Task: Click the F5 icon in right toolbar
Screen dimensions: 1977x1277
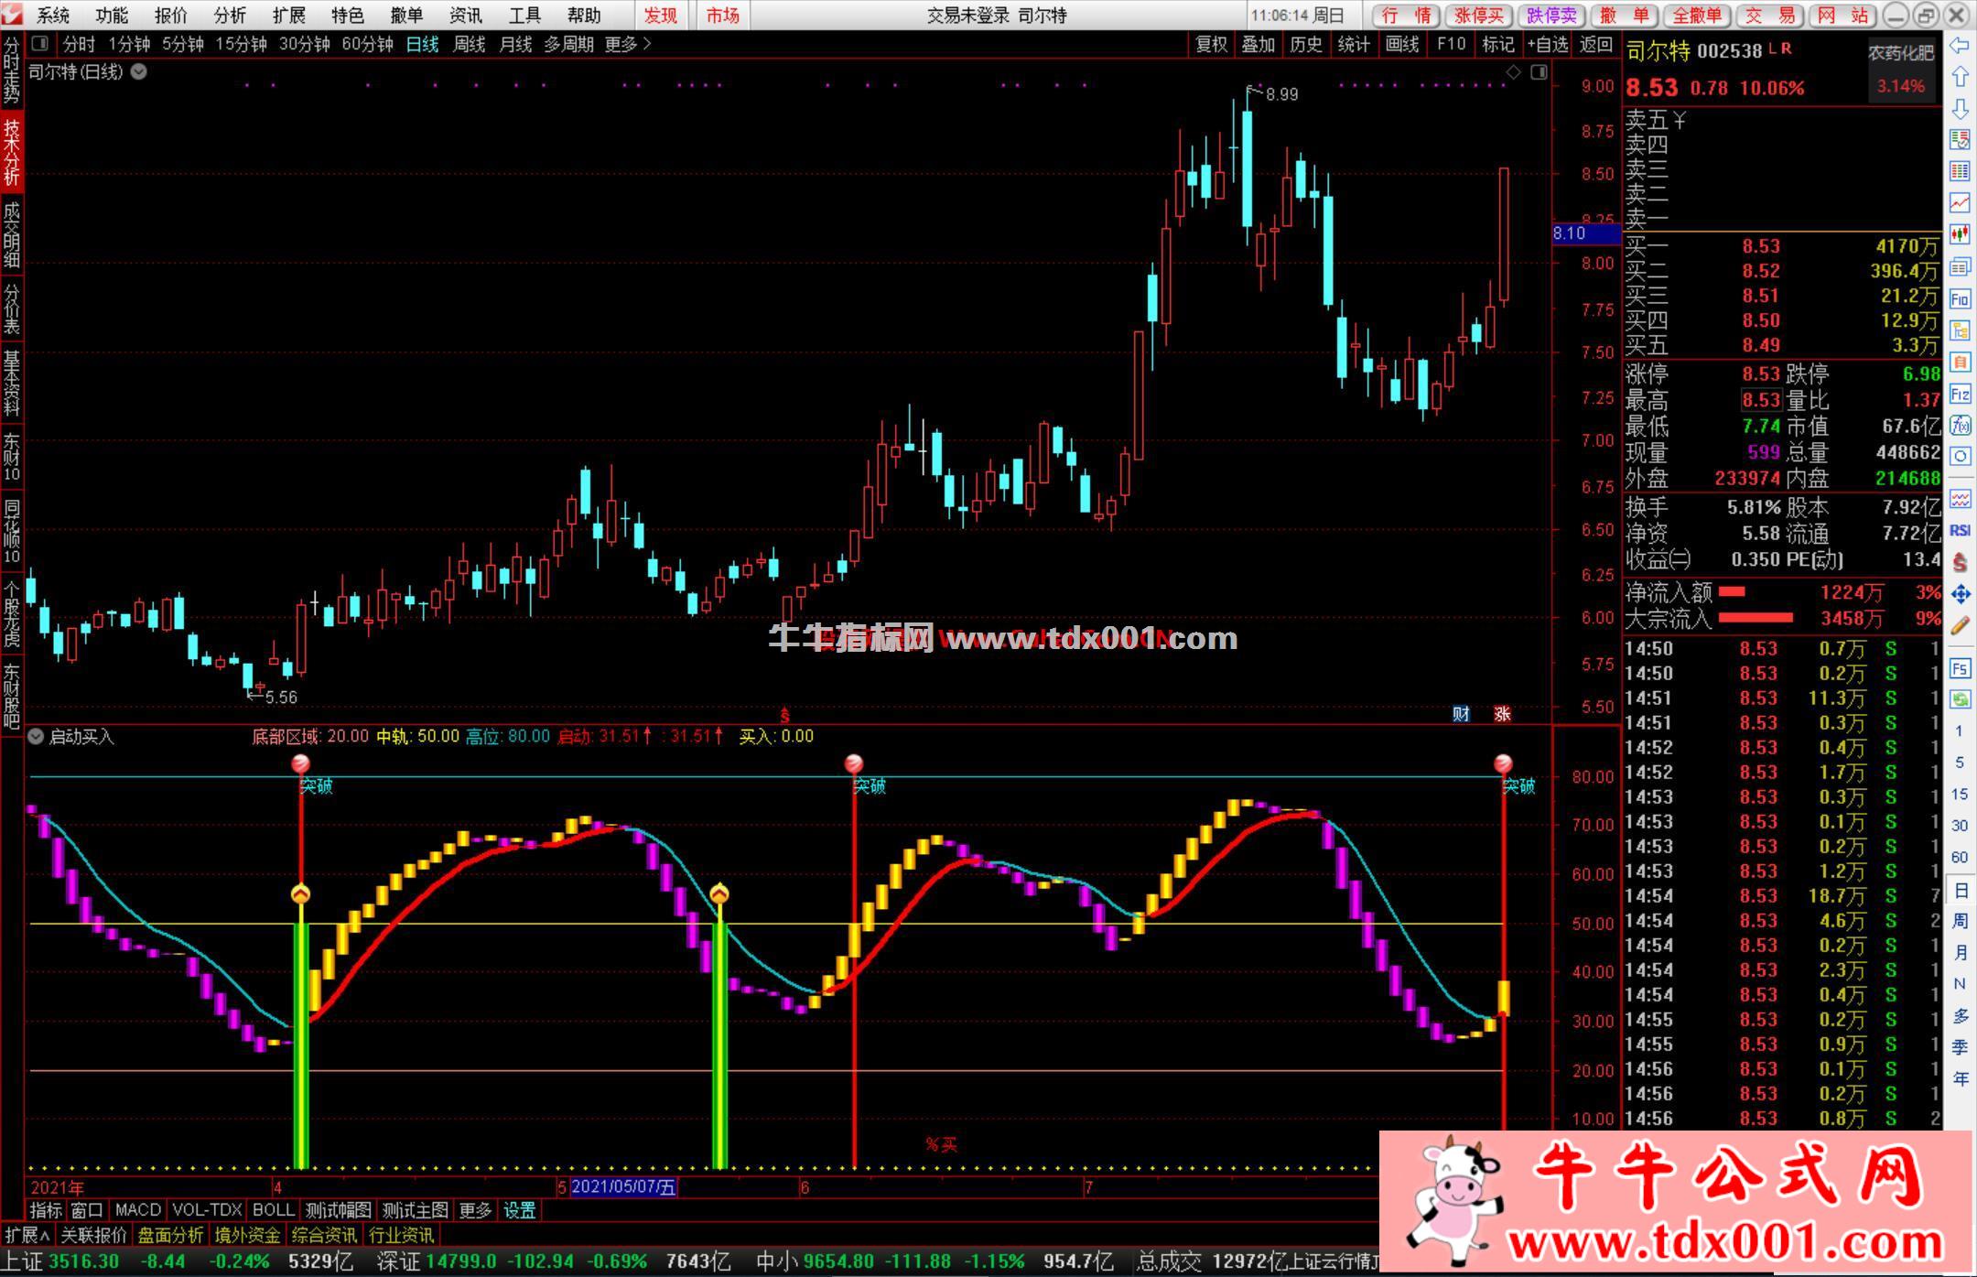Action: point(1960,668)
